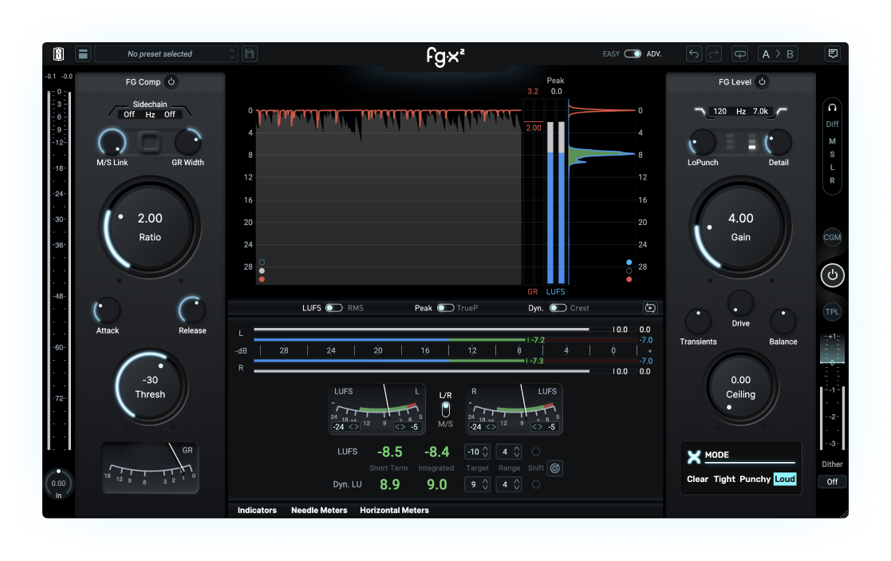This screenshot has height=561, width=891.
Task: Click the Attack knob
Action: (108, 311)
